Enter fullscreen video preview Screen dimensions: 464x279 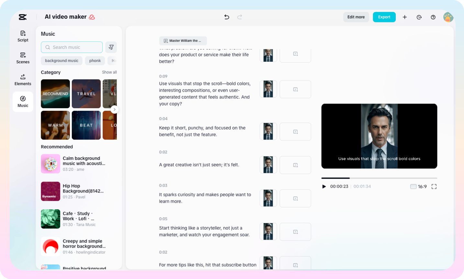[x=434, y=186]
